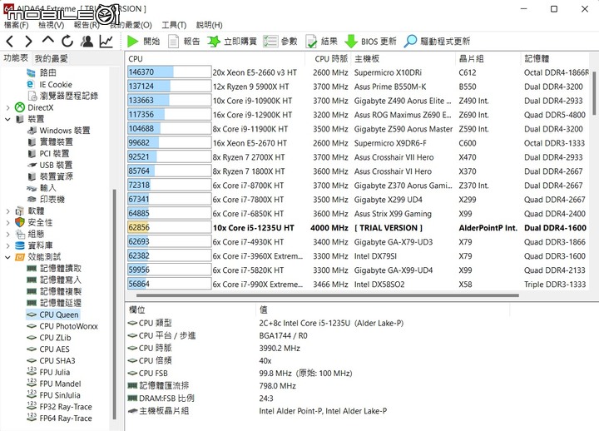Switch to 我的最愛 tab
The image size is (599, 431).
[52, 58]
